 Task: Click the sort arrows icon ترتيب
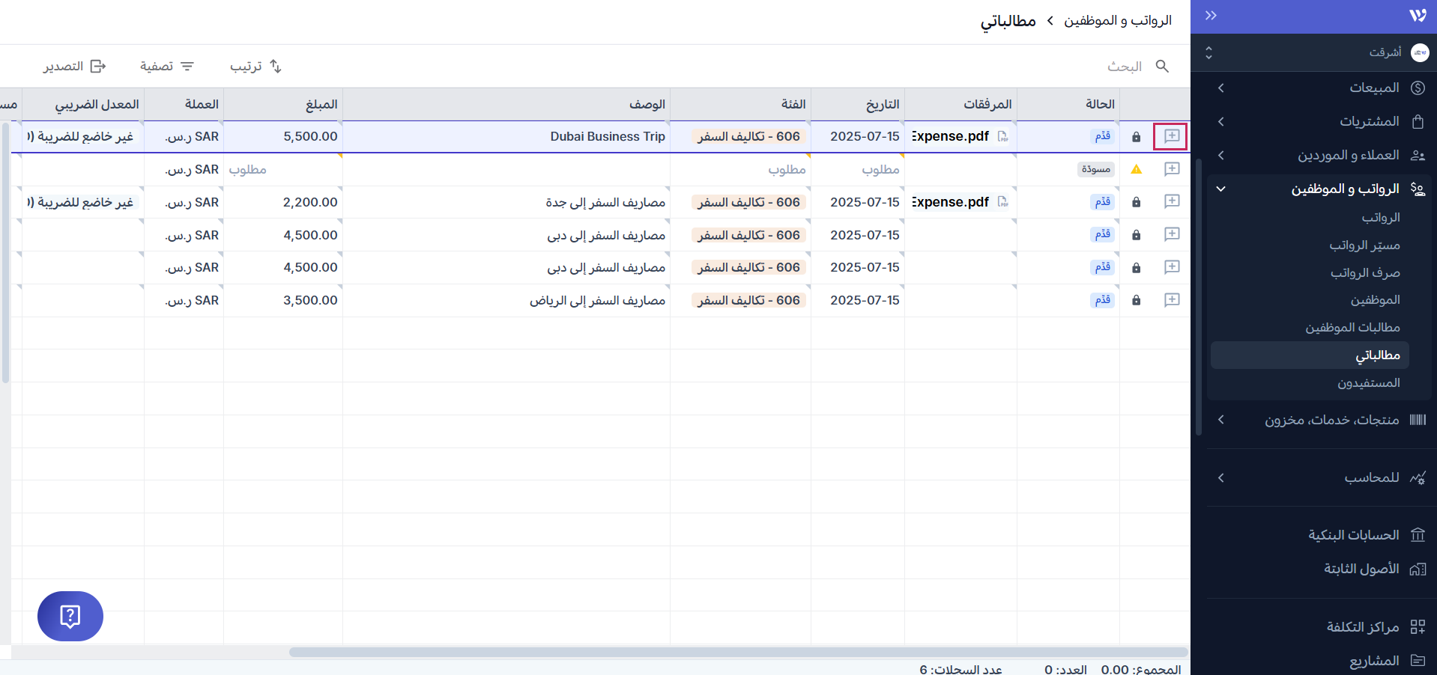click(x=275, y=67)
